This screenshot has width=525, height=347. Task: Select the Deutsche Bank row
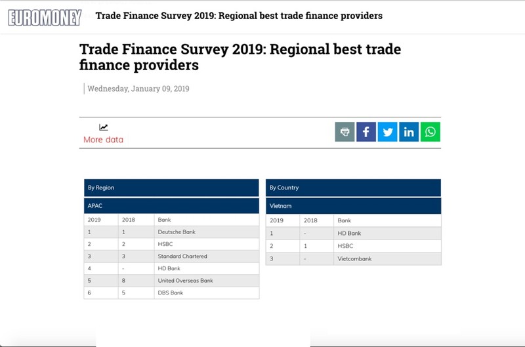(x=177, y=232)
